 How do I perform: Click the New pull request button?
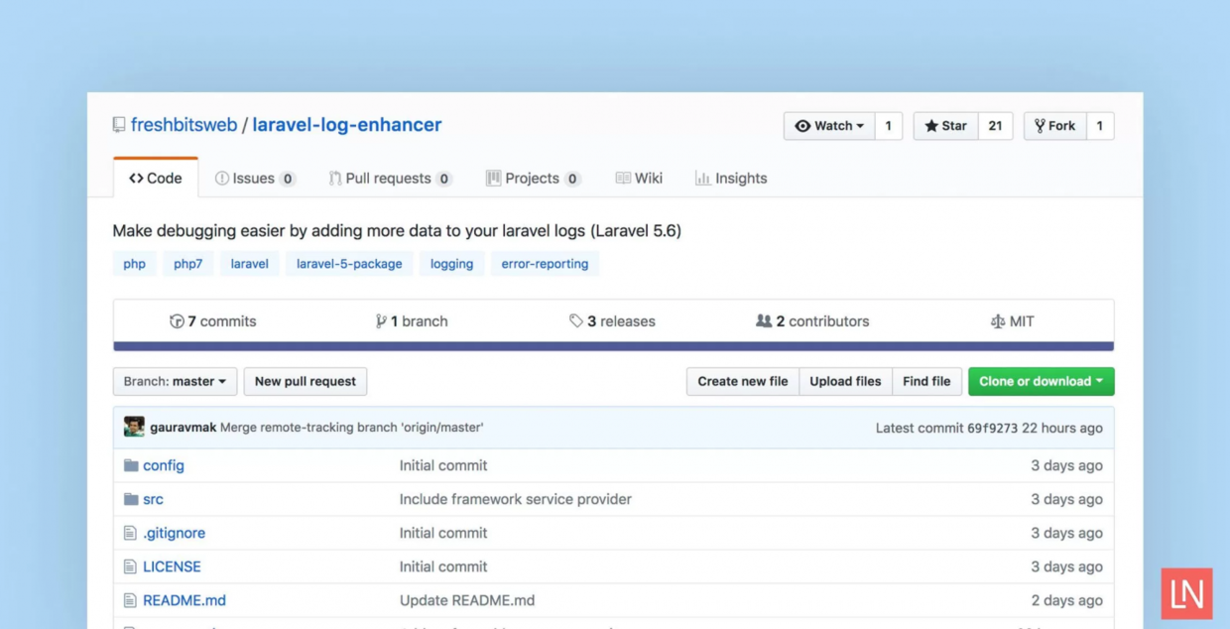pos(306,381)
